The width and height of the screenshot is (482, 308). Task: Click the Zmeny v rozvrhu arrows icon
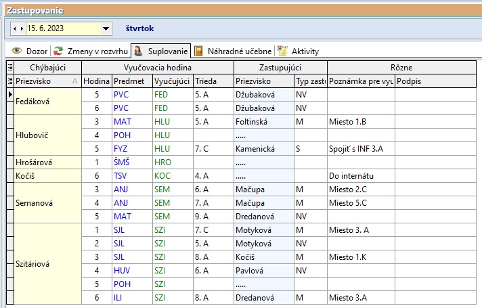click(59, 51)
